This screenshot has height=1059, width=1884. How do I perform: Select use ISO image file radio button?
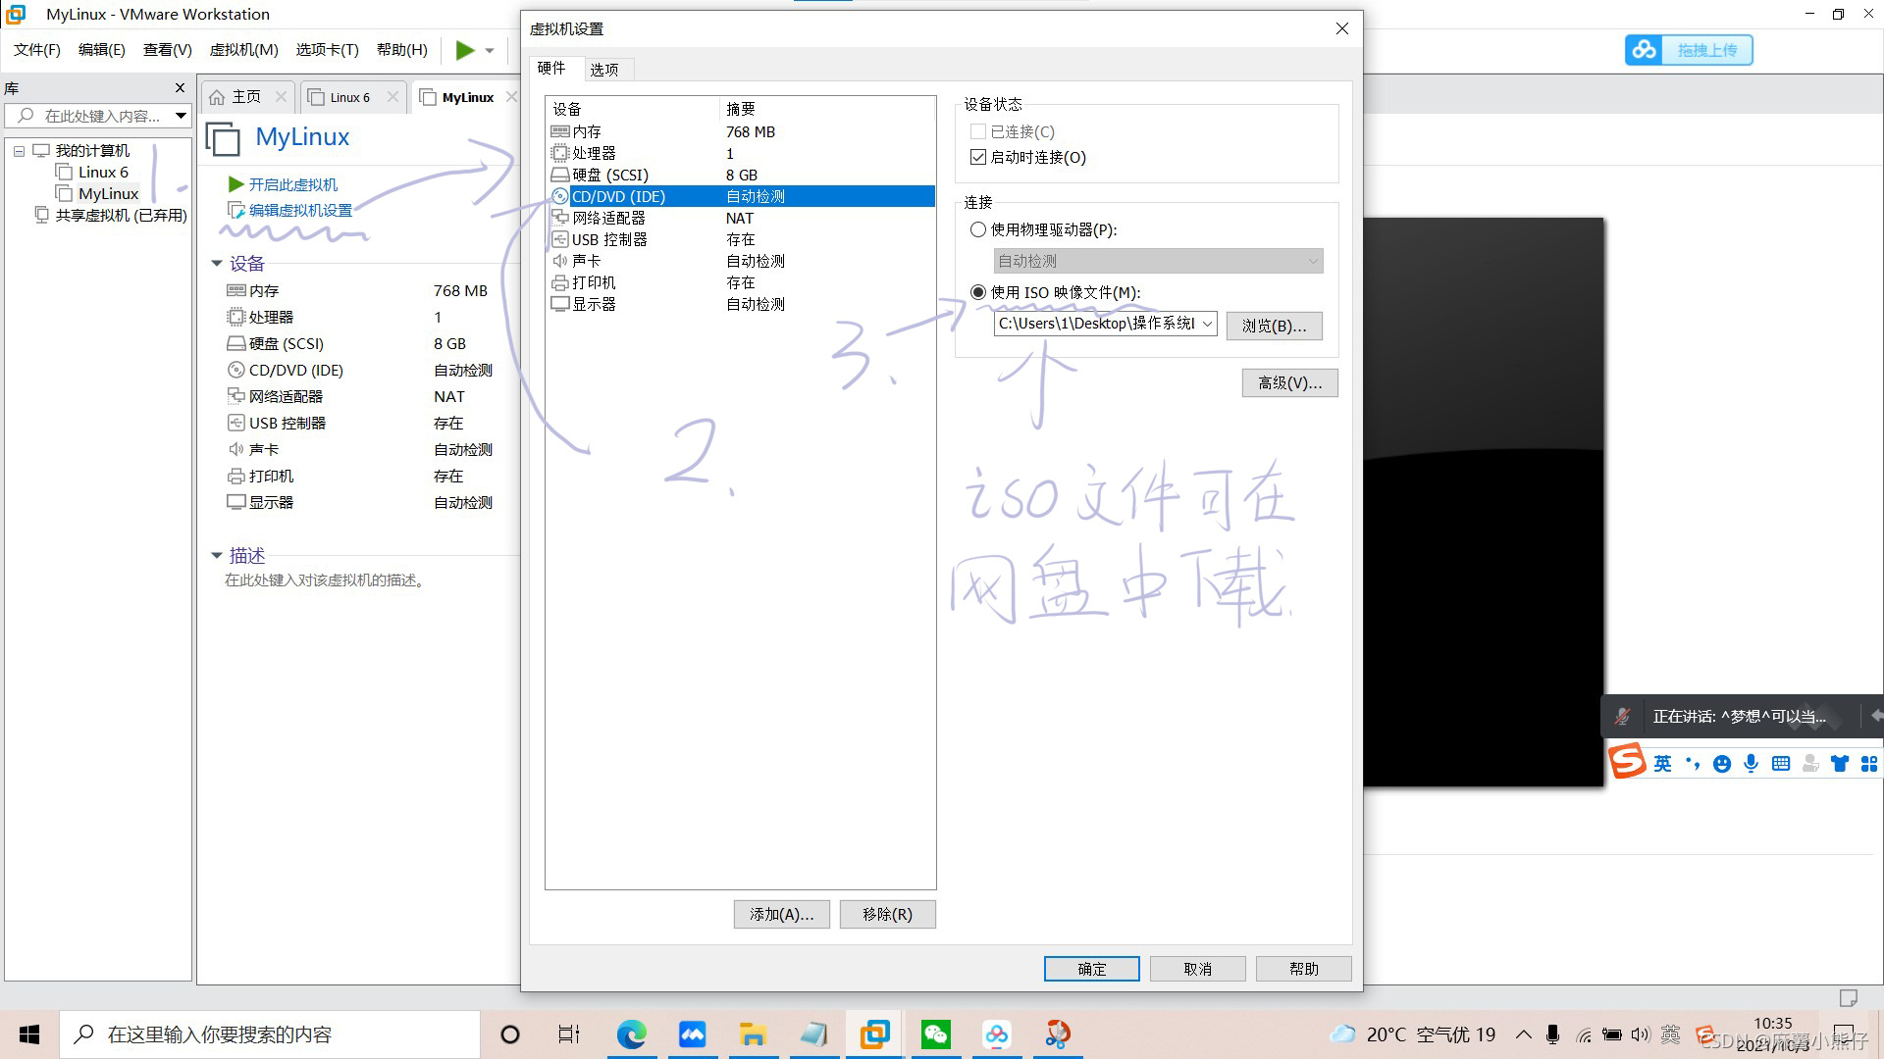pyautogui.click(x=978, y=292)
